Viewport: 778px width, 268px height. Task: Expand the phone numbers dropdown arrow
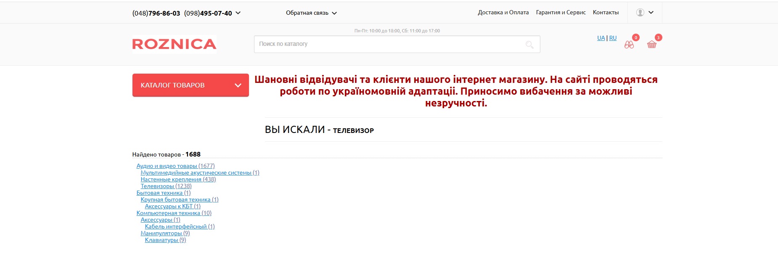tap(238, 13)
